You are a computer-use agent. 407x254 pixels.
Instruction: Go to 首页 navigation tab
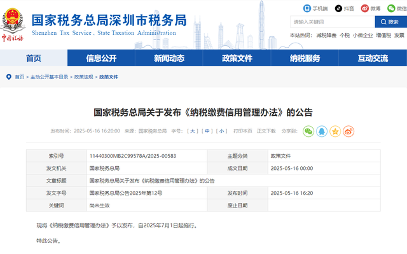coord(34,58)
